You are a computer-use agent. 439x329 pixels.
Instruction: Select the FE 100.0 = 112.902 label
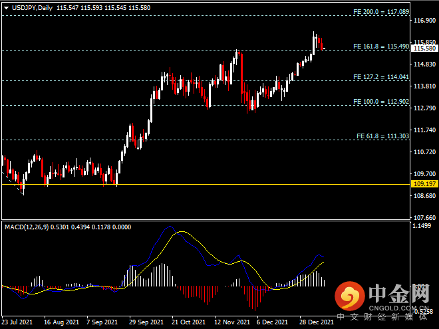[x=381, y=101]
